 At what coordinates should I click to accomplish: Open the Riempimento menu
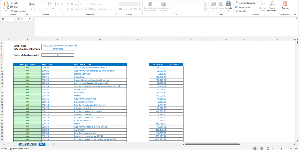point(243,7)
